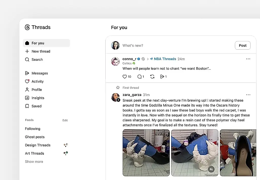260x180 pixels.
Task: Click the Design Threads members icon
Action: [66, 145]
